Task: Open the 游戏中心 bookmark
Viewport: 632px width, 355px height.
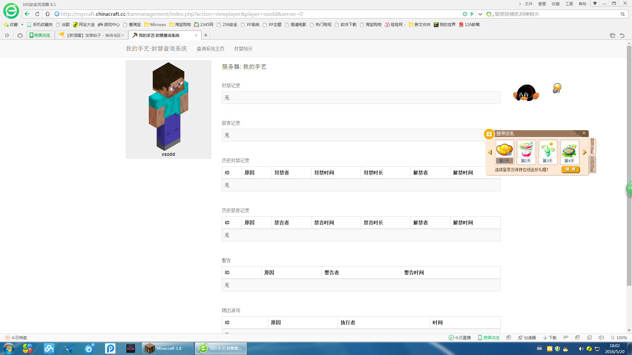Action: pos(109,25)
